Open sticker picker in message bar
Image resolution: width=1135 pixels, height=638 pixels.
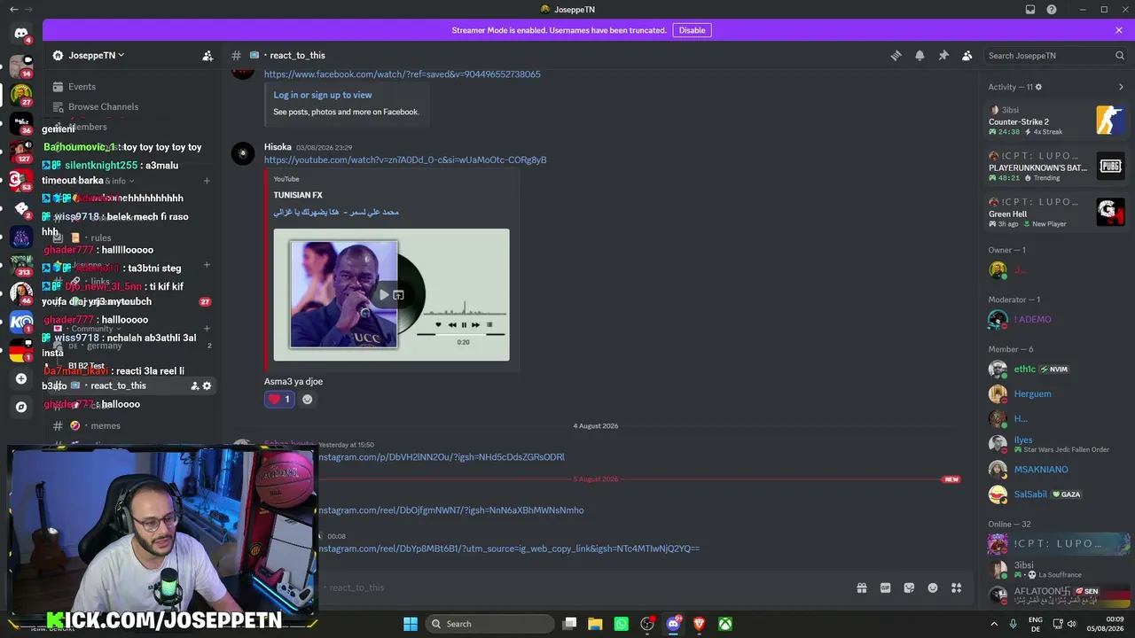coord(909,587)
